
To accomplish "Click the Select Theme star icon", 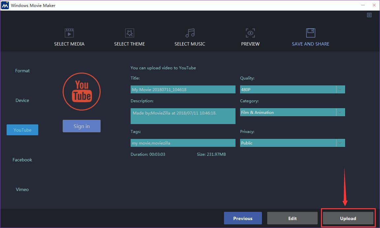I will (129, 33).
